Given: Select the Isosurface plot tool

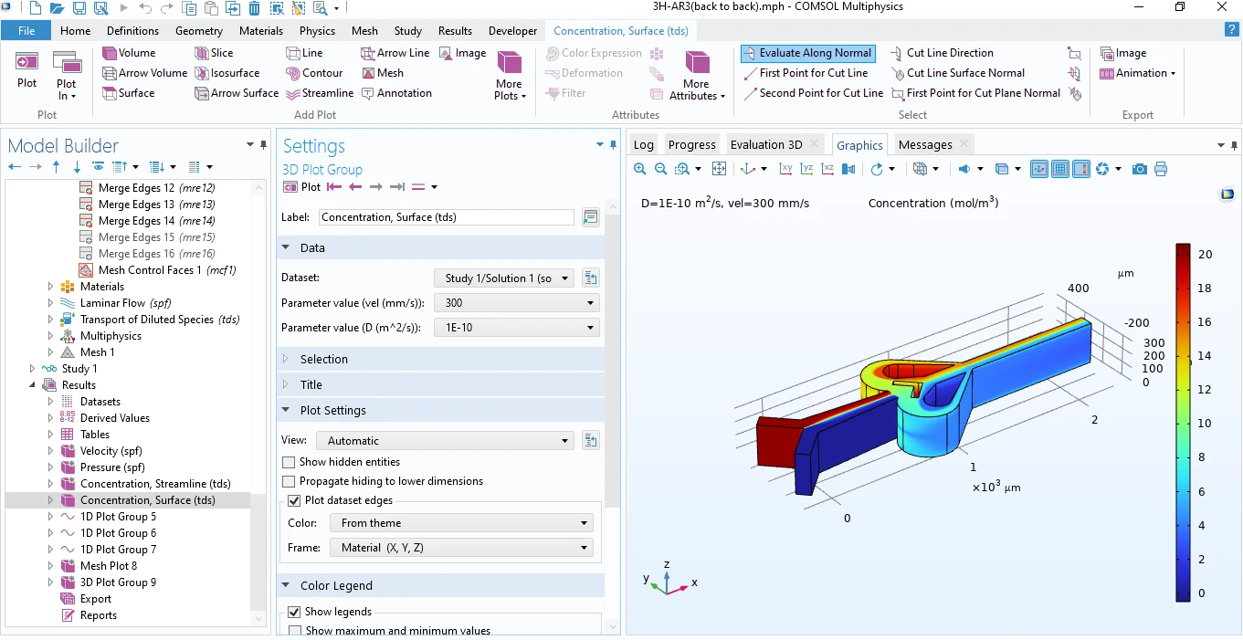Looking at the screenshot, I should 203,73.
